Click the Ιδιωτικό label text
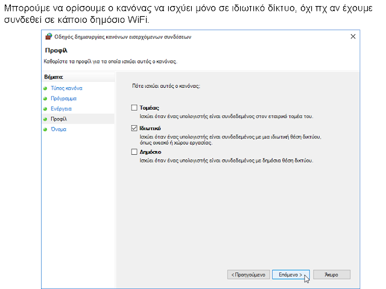Screen dimensions: 386x289 (x=150, y=128)
